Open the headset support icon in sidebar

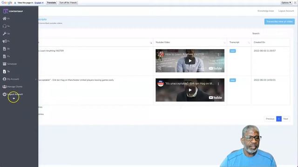click(5, 26)
